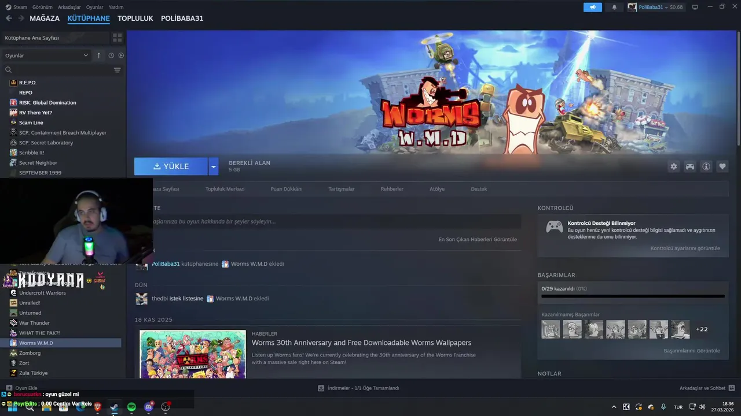This screenshot has width=741, height=416.
Task: Click Kütüphane Ana Sayfası button
Action: (x=56, y=38)
